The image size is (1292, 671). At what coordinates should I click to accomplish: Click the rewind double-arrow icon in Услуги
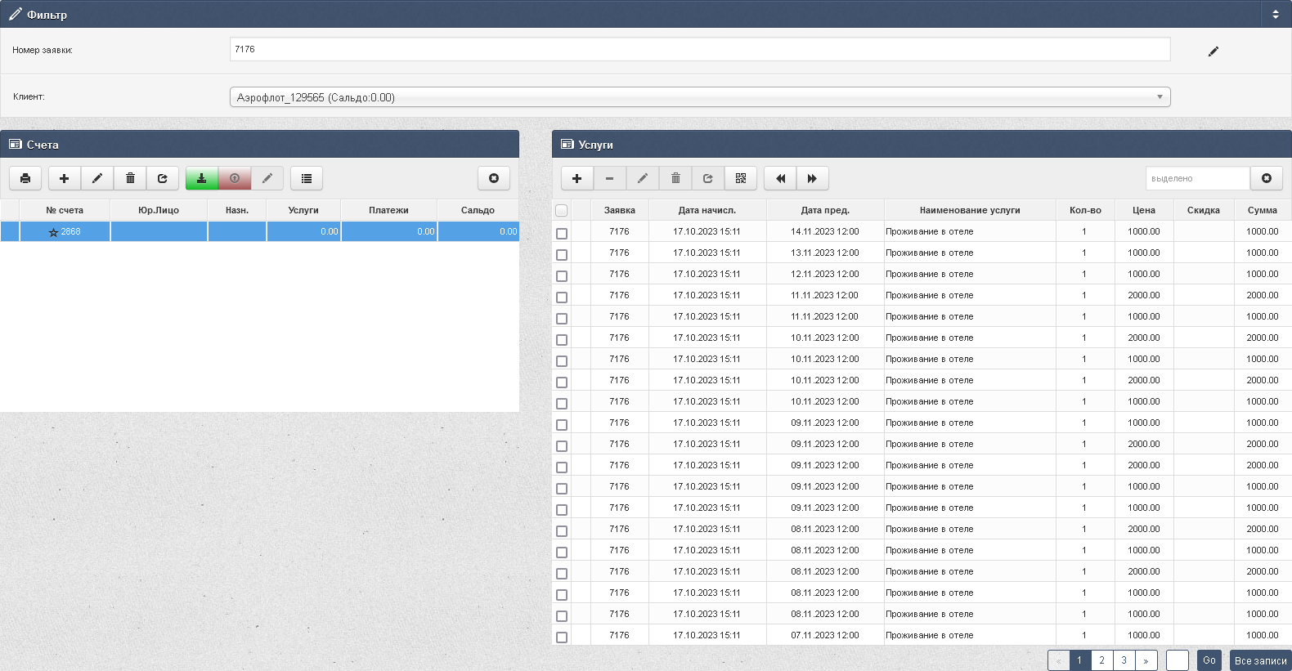click(x=780, y=178)
